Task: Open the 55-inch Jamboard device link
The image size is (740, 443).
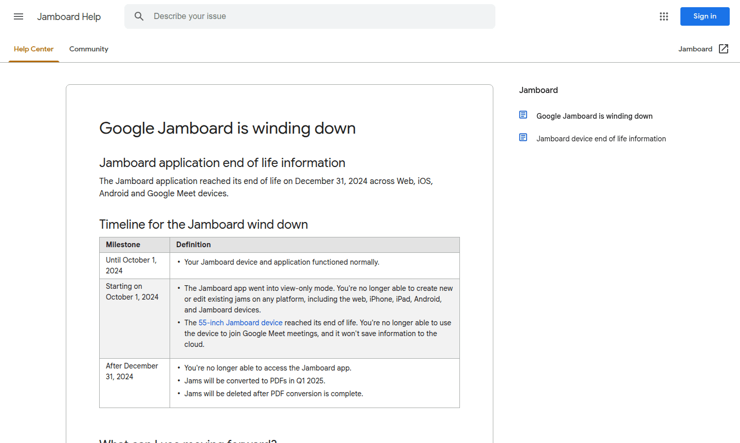Action: [240, 322]
